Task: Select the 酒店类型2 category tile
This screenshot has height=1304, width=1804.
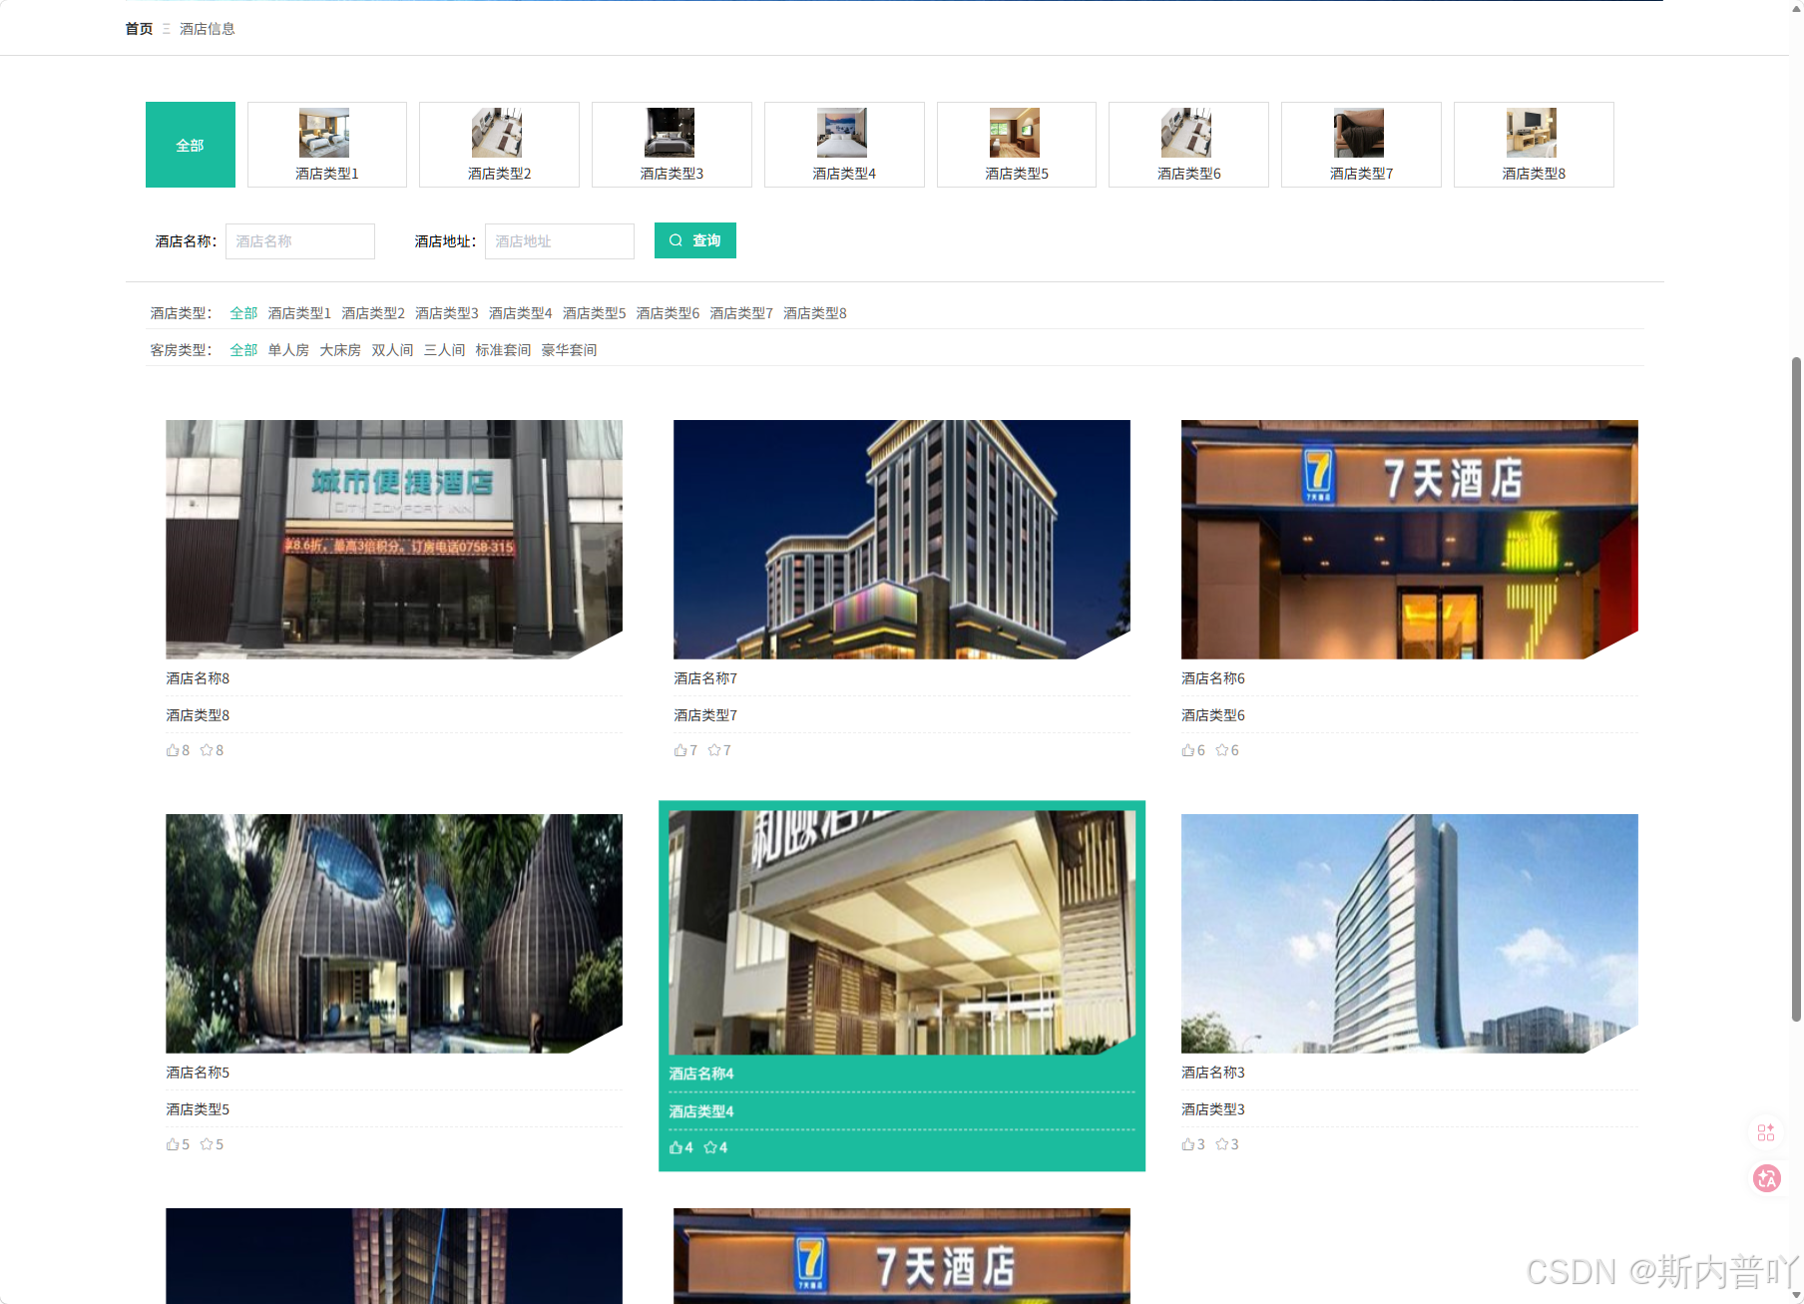Action: pyautogui.click(x=499, y=145)
